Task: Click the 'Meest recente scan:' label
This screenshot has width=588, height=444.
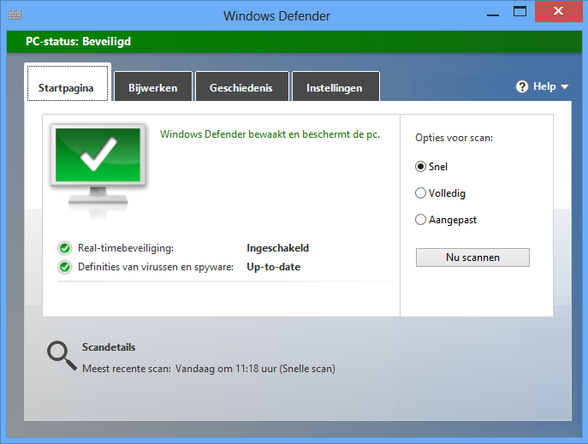Action: click(x=127, y=369)
